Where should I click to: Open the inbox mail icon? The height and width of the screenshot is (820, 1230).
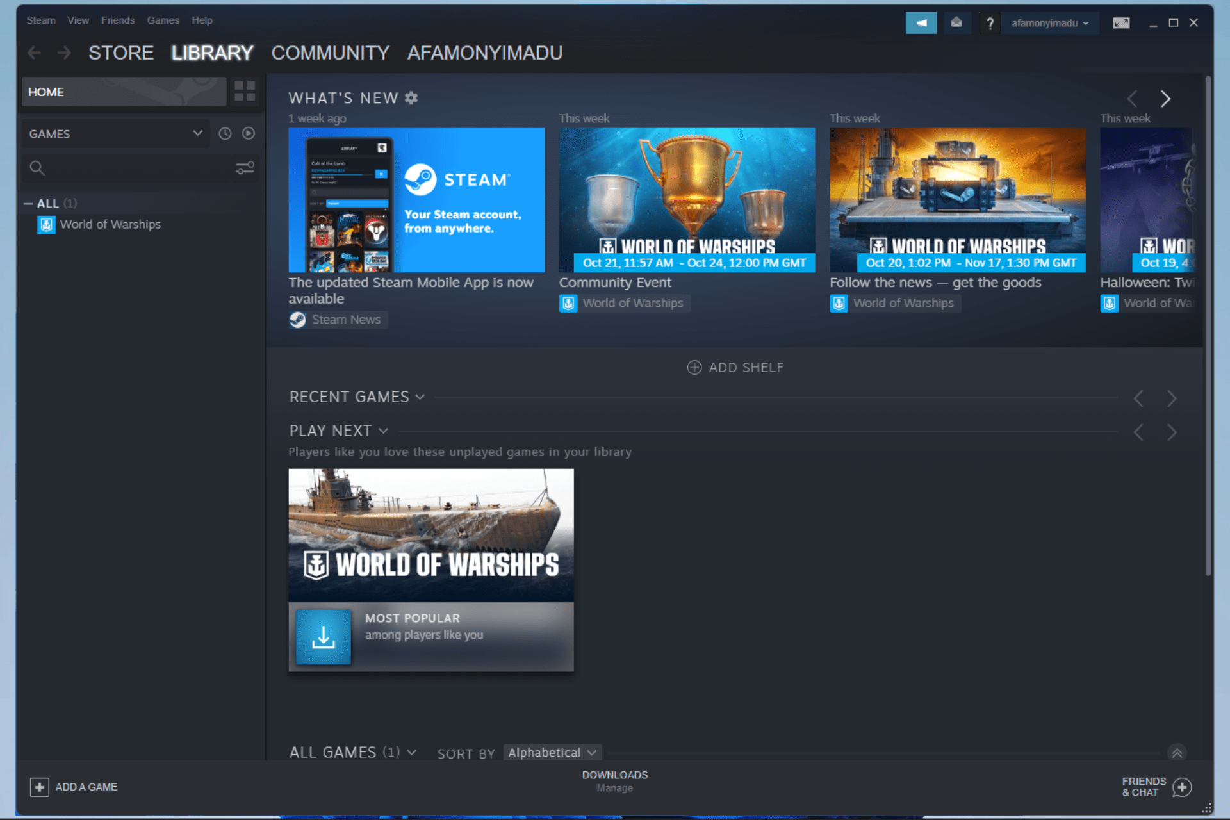(957, 22)
